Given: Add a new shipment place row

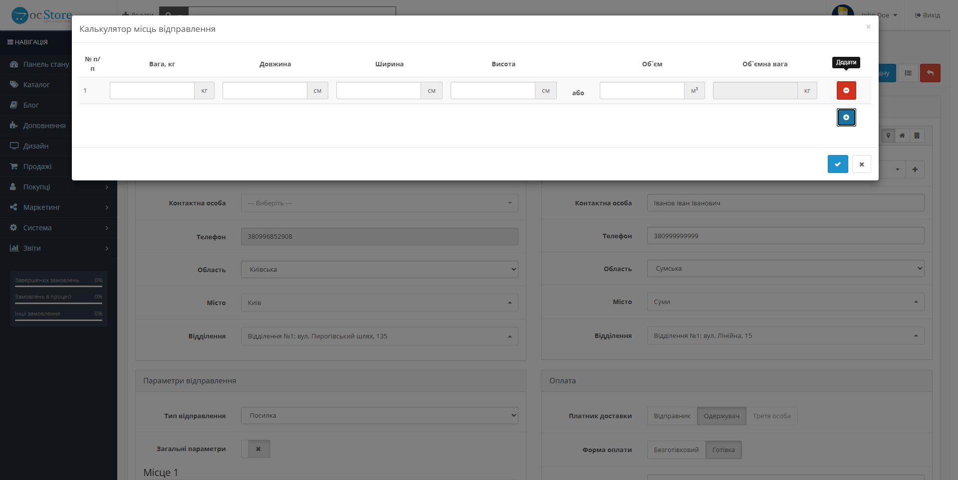Looking at the screenshot, I should pos(846,118).
